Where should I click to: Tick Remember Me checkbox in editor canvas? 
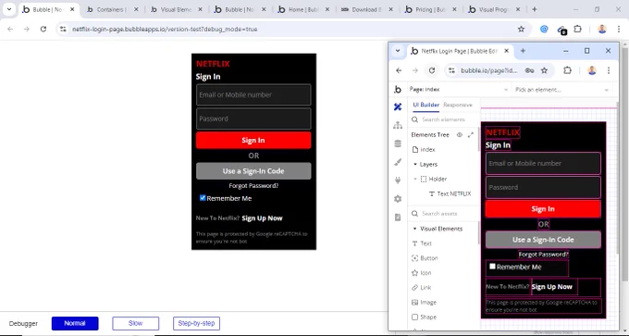(x=492, y=267)
